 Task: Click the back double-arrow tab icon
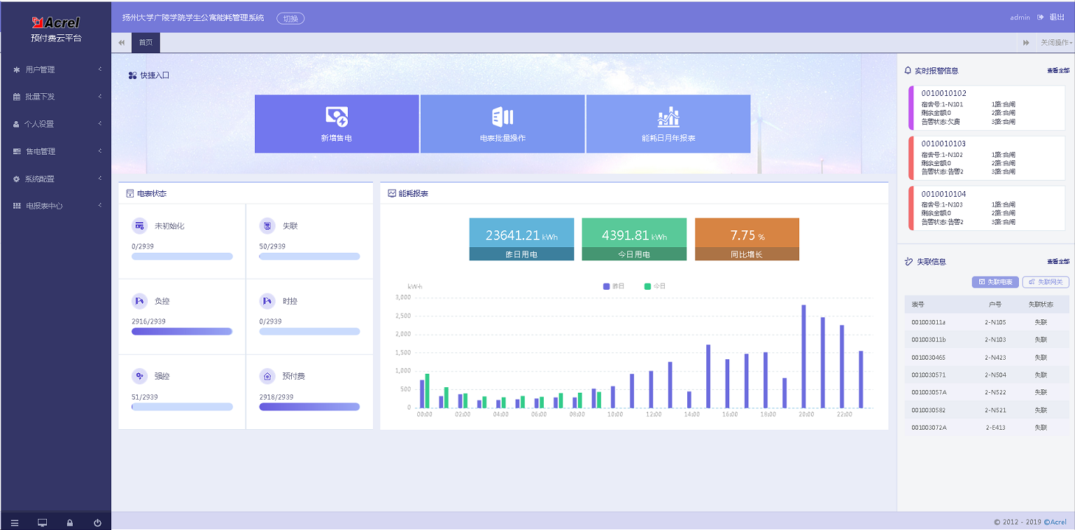[x=122, y=43]
